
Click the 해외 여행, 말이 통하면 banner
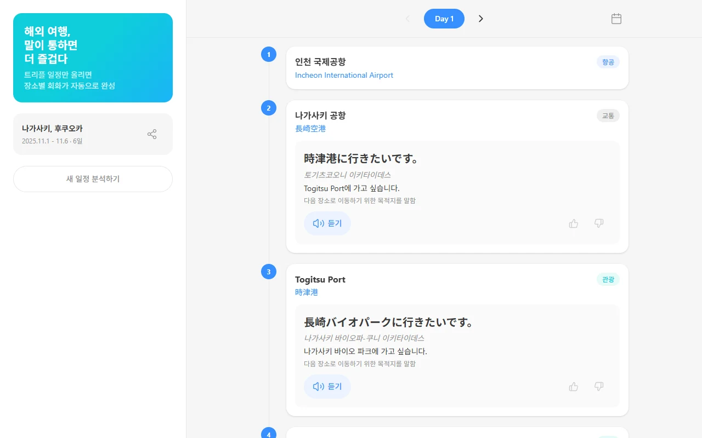click(x=93, y=57)
